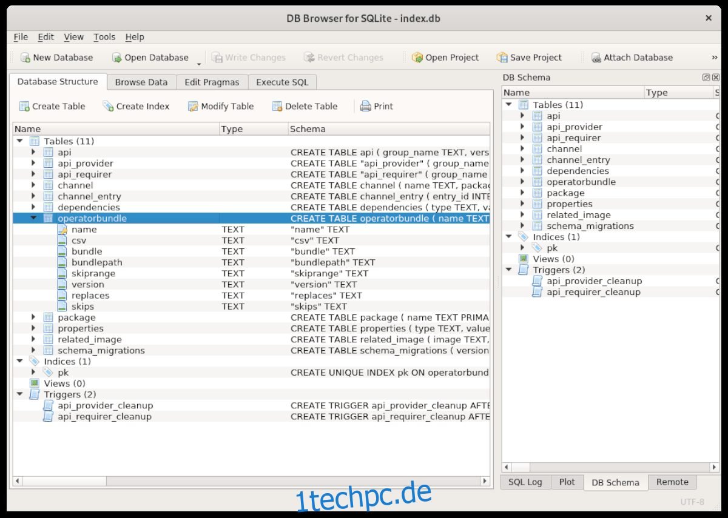Click the New Database toolbar icon
This screenshot has height=518, width=728.
pos(25,58)
